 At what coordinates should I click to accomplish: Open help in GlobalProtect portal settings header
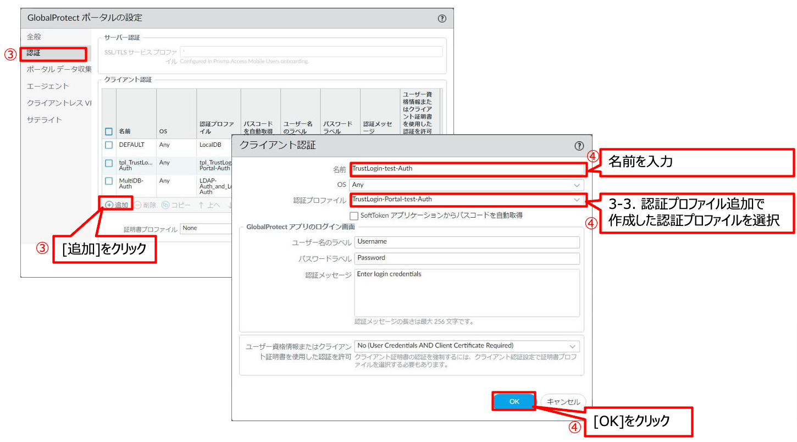(442, 18)
